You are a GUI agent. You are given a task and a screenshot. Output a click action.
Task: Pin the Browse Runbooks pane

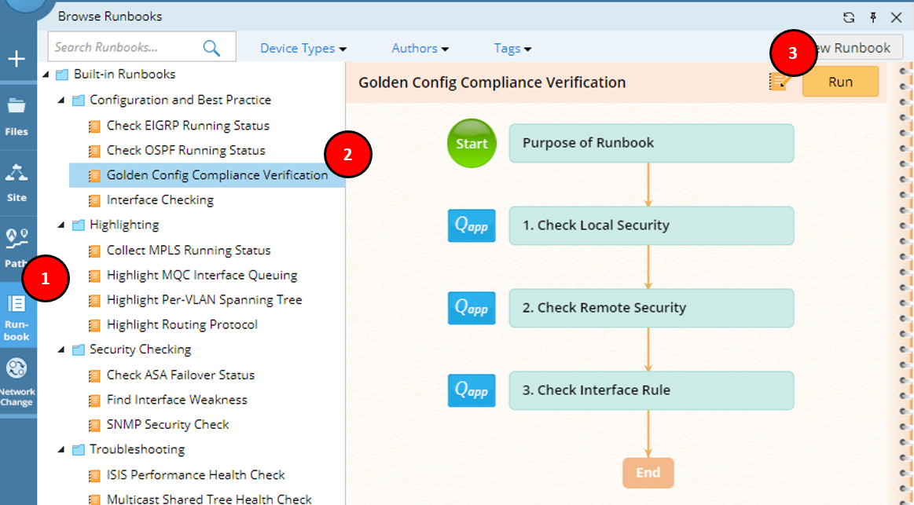pyautogui.click(x=873, y=17)
